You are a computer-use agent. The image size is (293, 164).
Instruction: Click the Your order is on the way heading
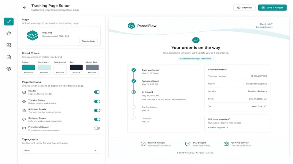tap(196, 48)
